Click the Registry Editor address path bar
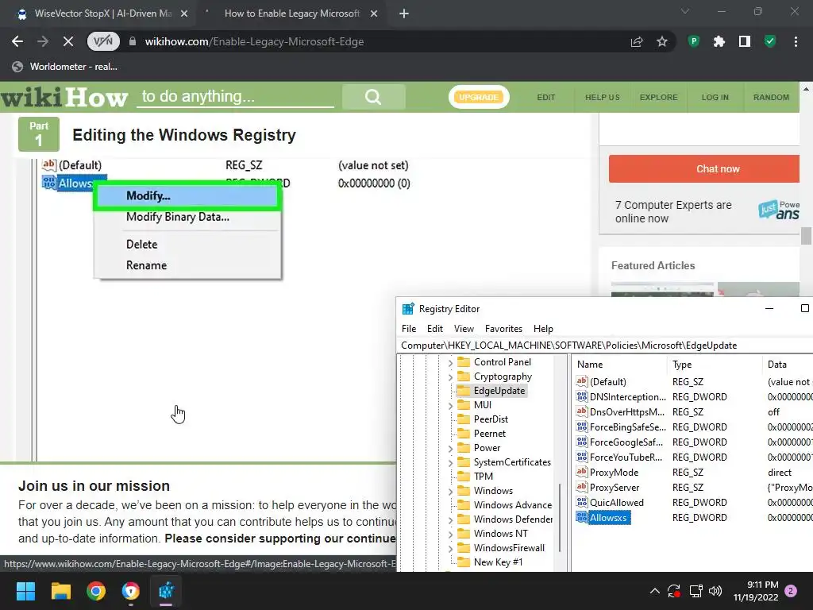Screen dimensions: 813x610 point(604,346)
